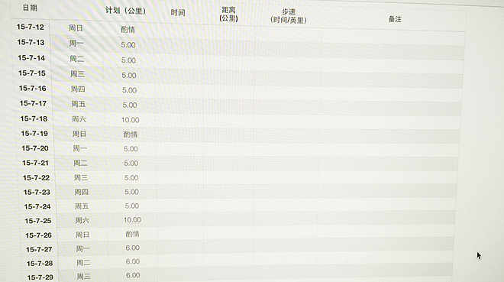Select date cell 15-7-17
Screen dimensions: 504x282
[33, 103]
